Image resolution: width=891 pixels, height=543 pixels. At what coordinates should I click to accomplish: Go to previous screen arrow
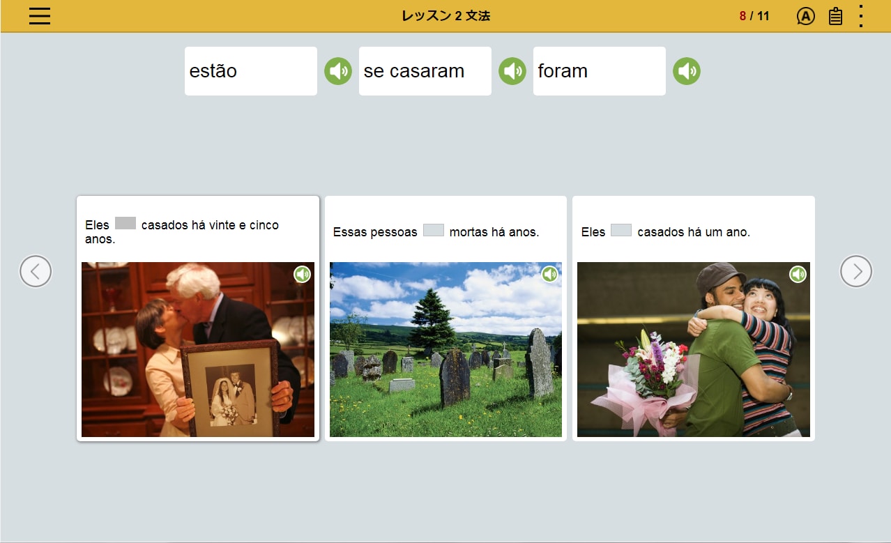[36, 271]
